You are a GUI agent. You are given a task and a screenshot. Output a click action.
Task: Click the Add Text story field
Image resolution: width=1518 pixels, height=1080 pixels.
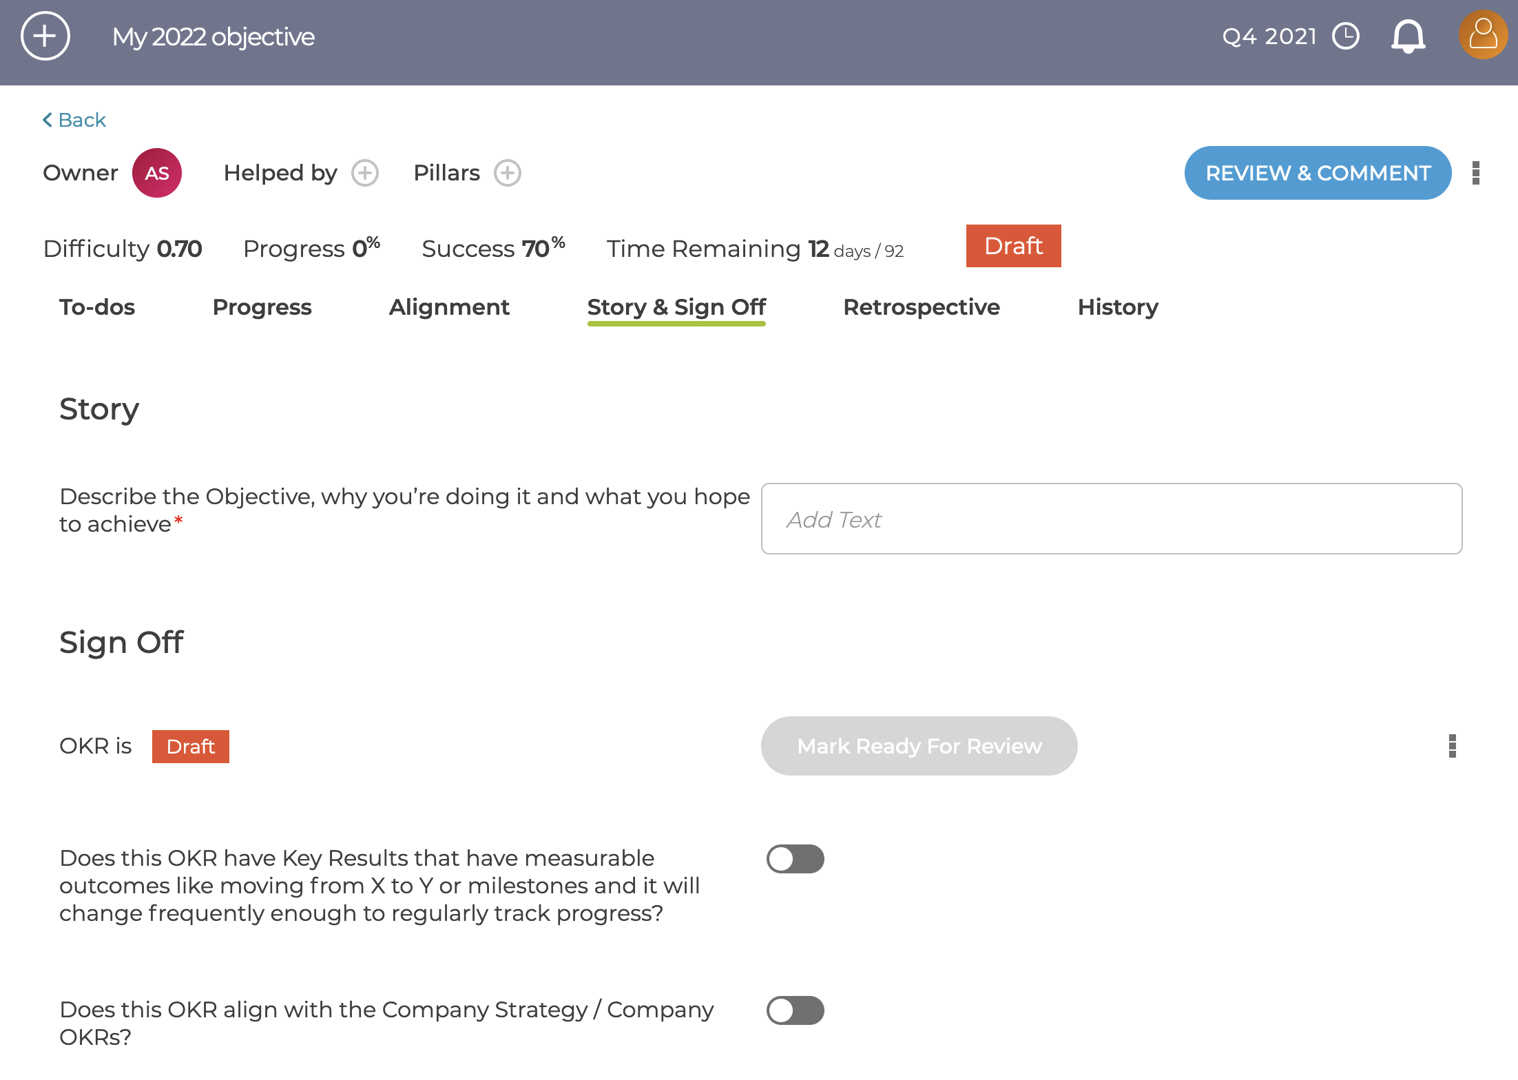tap(1112, 519)
